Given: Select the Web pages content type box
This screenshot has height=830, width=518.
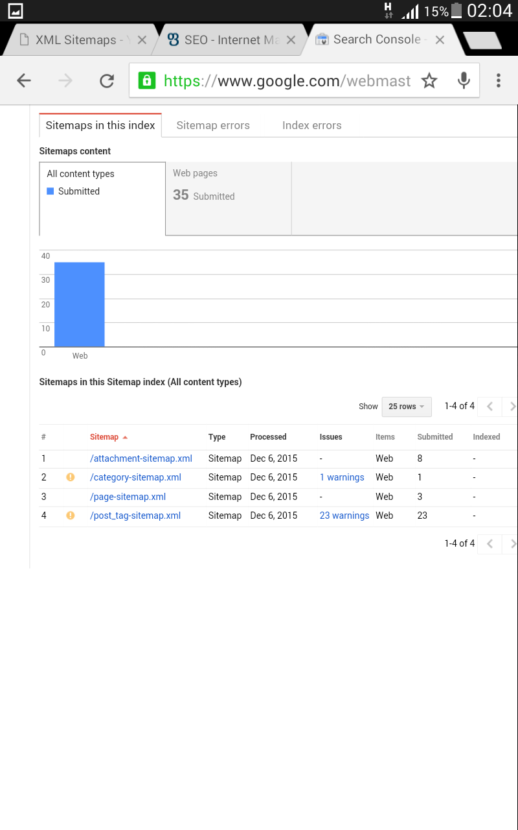Looking at the screenshot, I should click(x=228, y=198).
